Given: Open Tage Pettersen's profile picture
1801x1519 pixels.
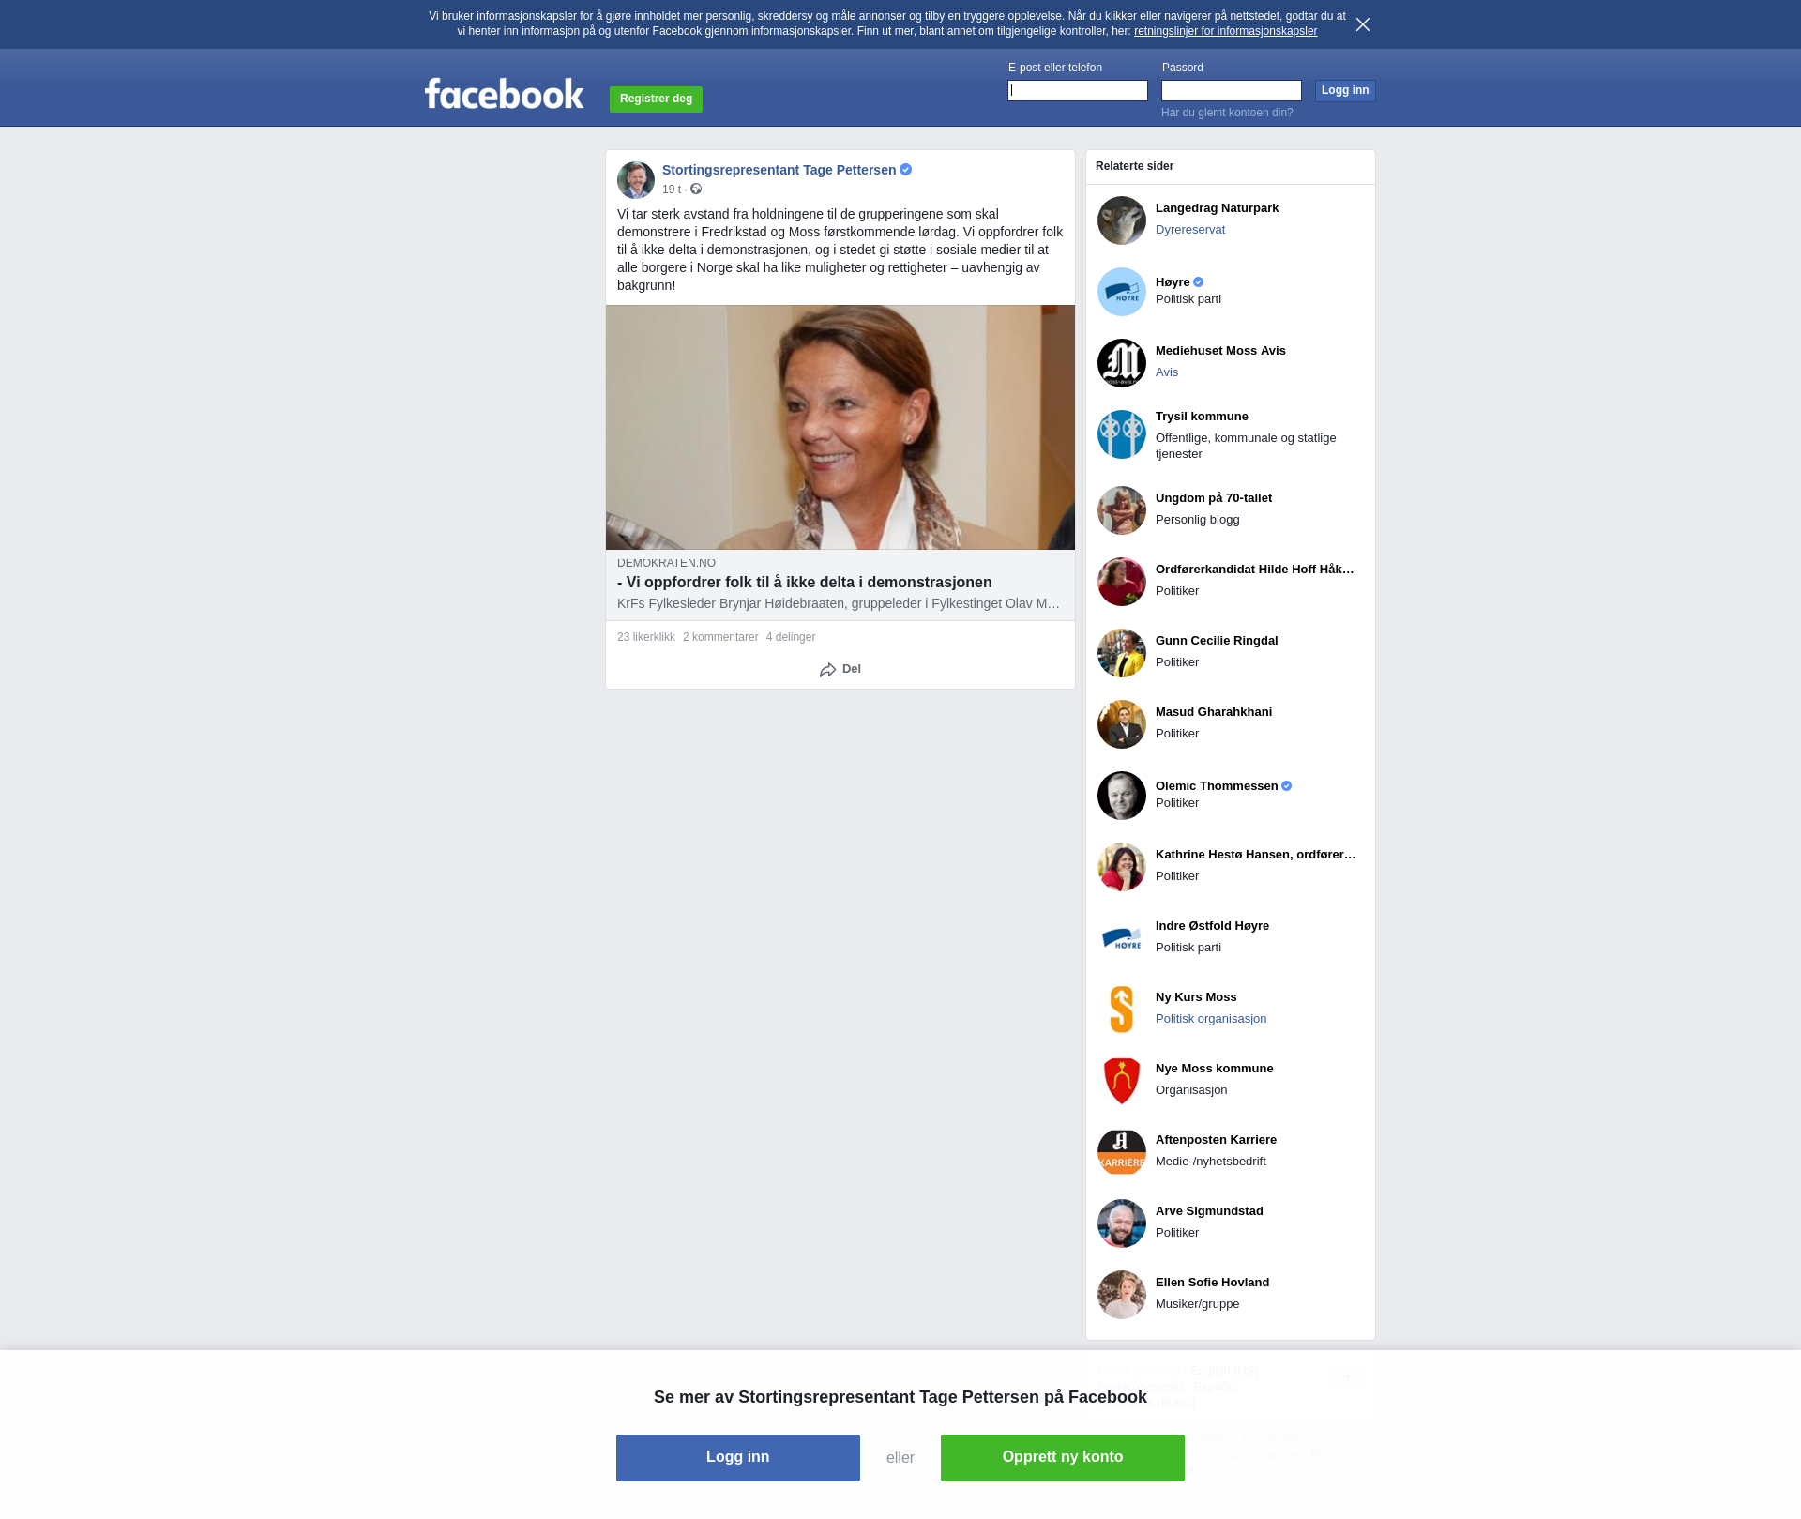Looking at the screenshot, I should click(635, 179).
